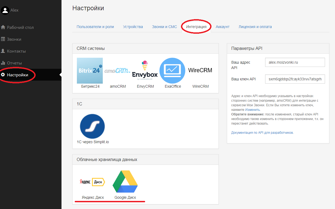Open Документация по API для разработчиков link
Image resolution: width=335 pixels, height=209 pixels.
tap(262, 133)
